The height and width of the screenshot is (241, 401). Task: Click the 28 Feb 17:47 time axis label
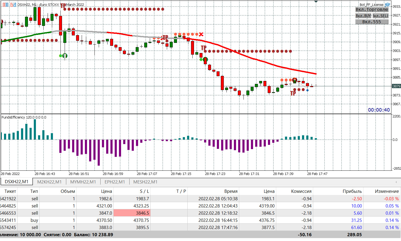click(x=317, y=174)
